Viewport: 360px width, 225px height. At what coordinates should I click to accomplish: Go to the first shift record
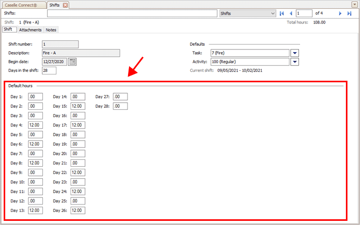[x=282, y=13]
